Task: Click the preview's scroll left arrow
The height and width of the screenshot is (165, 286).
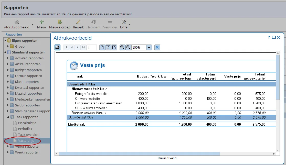Action: [x=57, y=154]
